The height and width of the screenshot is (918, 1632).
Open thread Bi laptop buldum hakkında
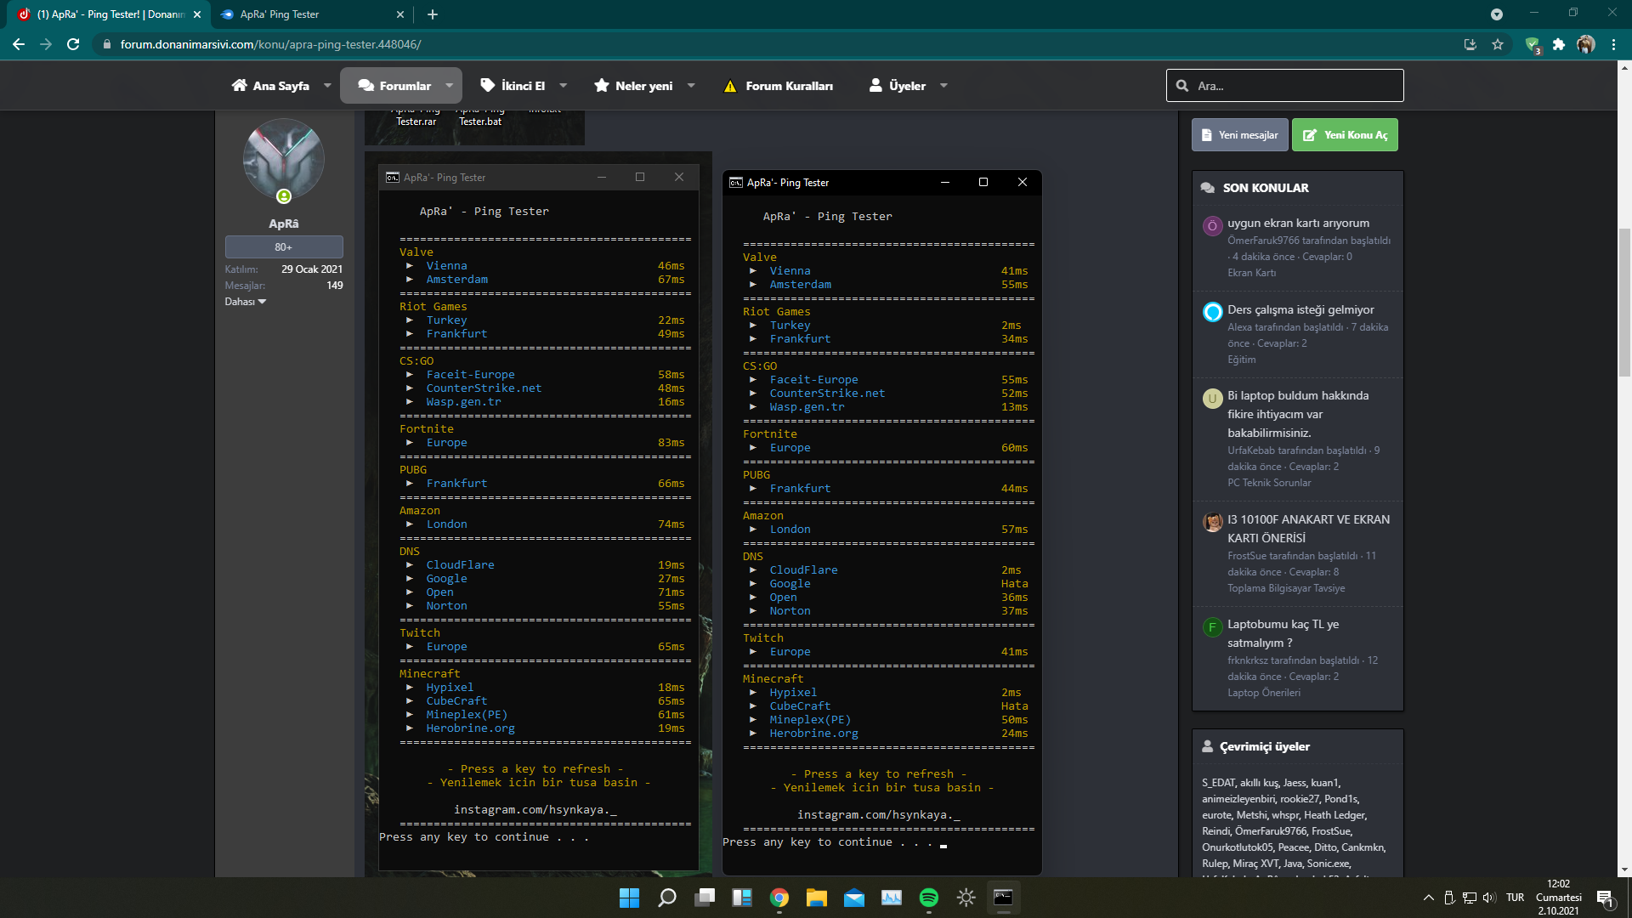point(1298,414)
